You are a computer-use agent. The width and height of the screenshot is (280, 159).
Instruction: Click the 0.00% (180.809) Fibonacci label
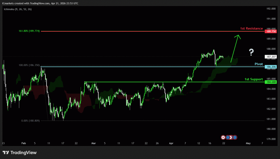pyautogui.click(x=30, y=121)
